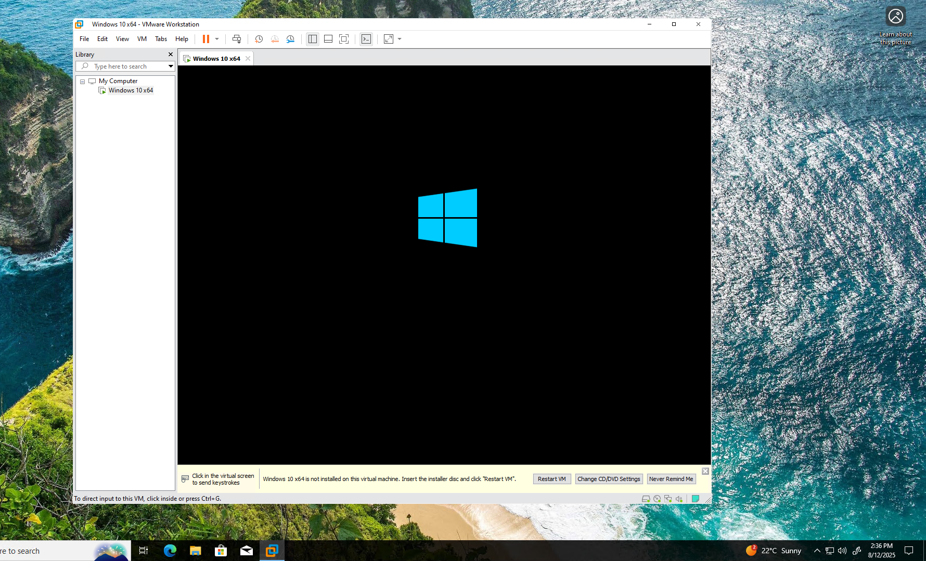Click the volume icon in system tray

coord(842,551)
